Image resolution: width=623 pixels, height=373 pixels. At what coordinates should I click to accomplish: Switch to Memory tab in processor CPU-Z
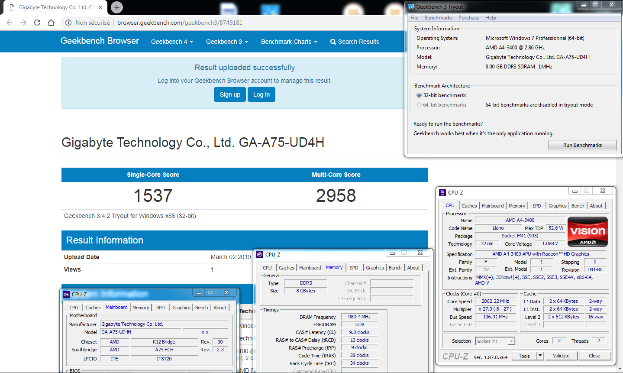click(517, 206)
